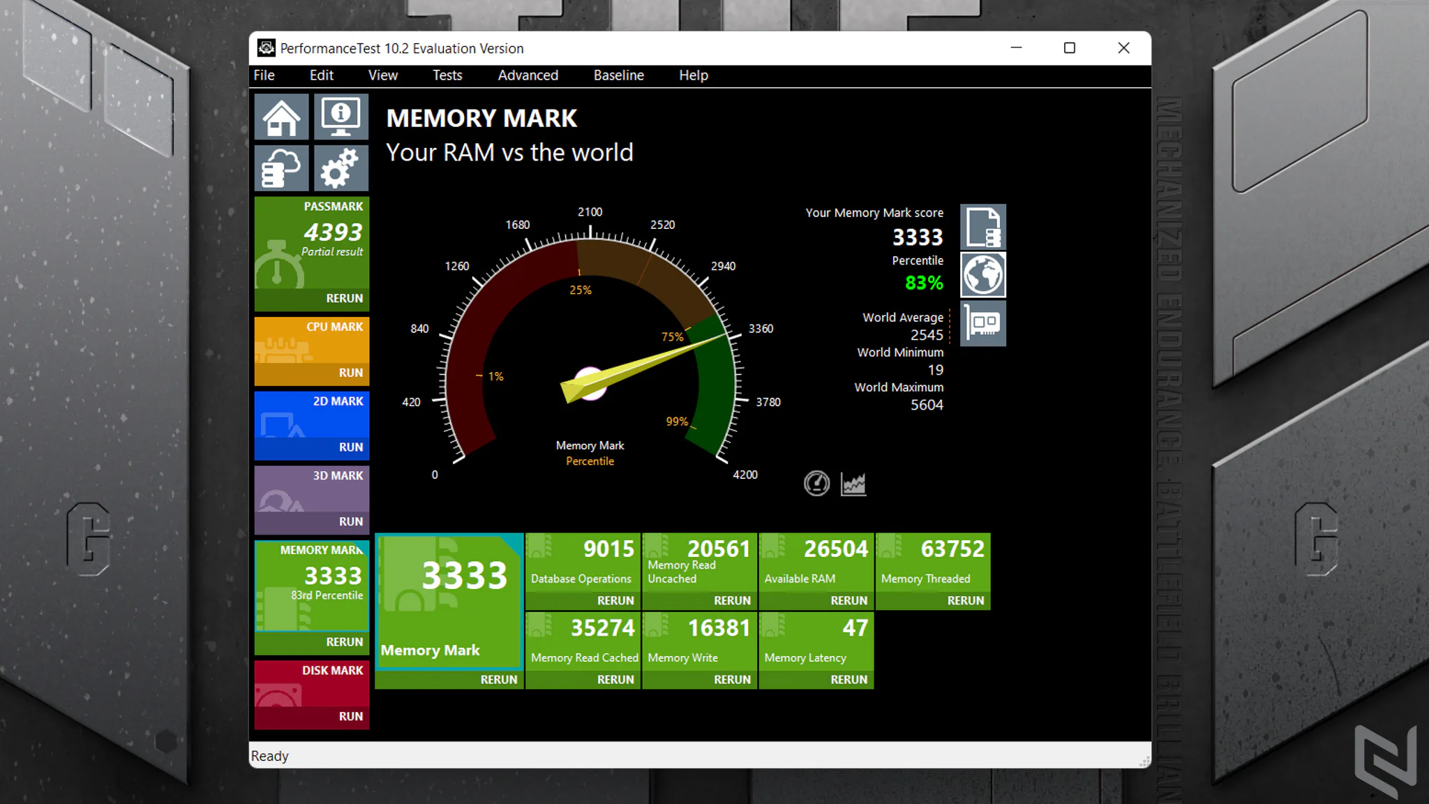Click the World Maximum 5604 value
The image size is (1429, 804).
pos(927,405)
